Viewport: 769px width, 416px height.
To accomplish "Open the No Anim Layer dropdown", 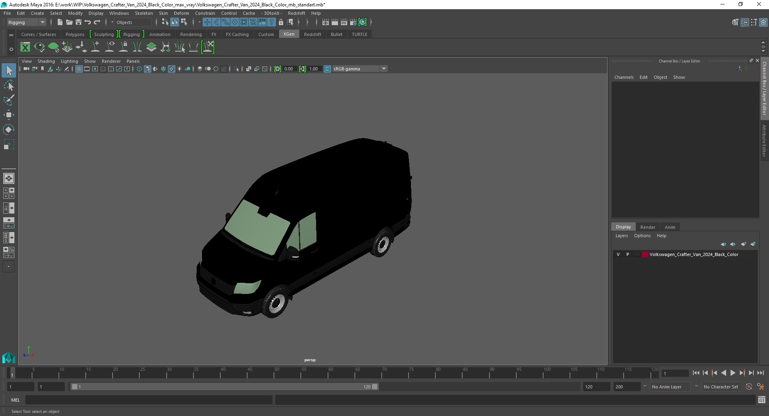I will (670, 387).
